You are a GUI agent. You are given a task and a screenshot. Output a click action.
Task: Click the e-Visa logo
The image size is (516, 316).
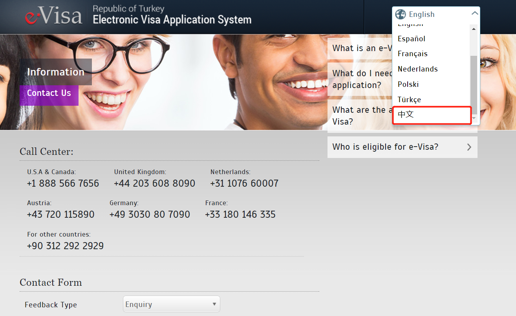click(53, 16)
